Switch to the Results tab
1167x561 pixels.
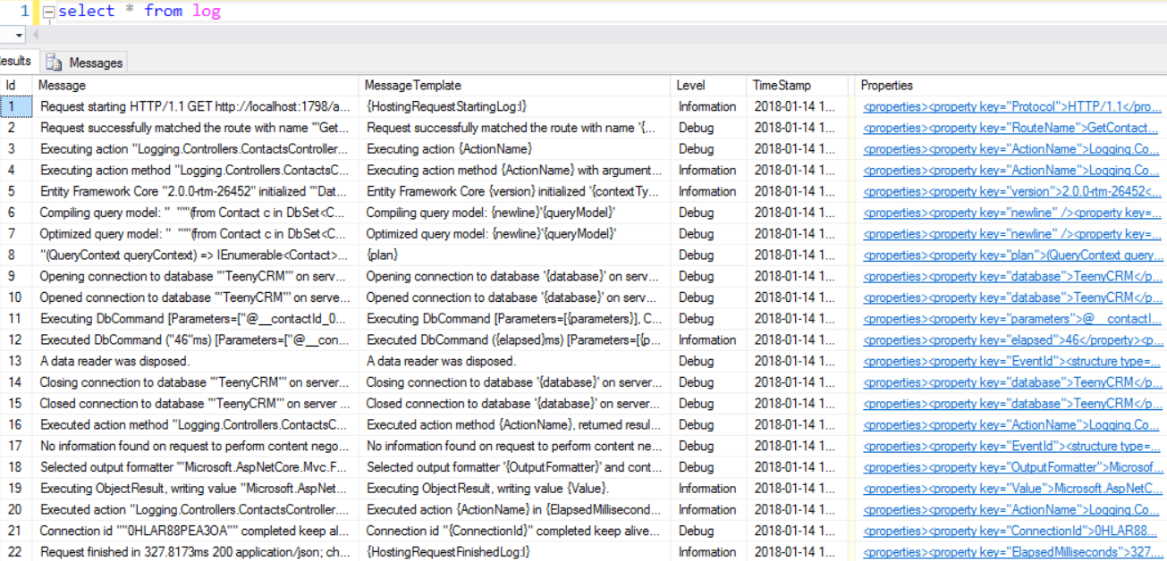16,62
